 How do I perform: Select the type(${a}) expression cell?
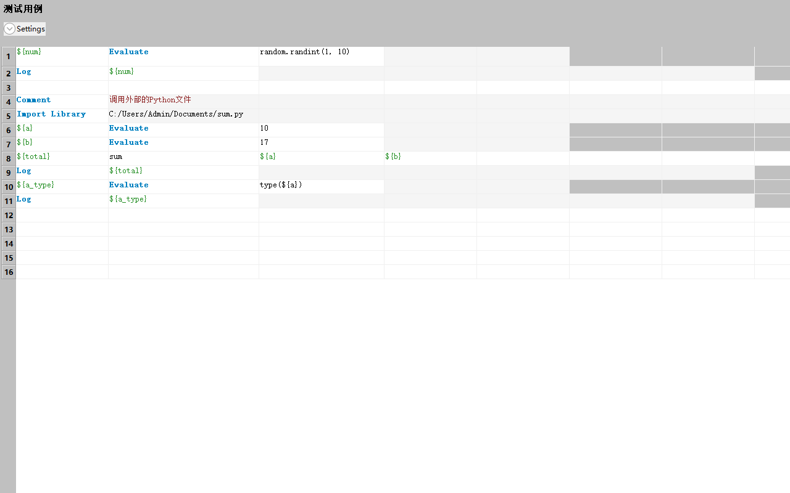(322, 187)
